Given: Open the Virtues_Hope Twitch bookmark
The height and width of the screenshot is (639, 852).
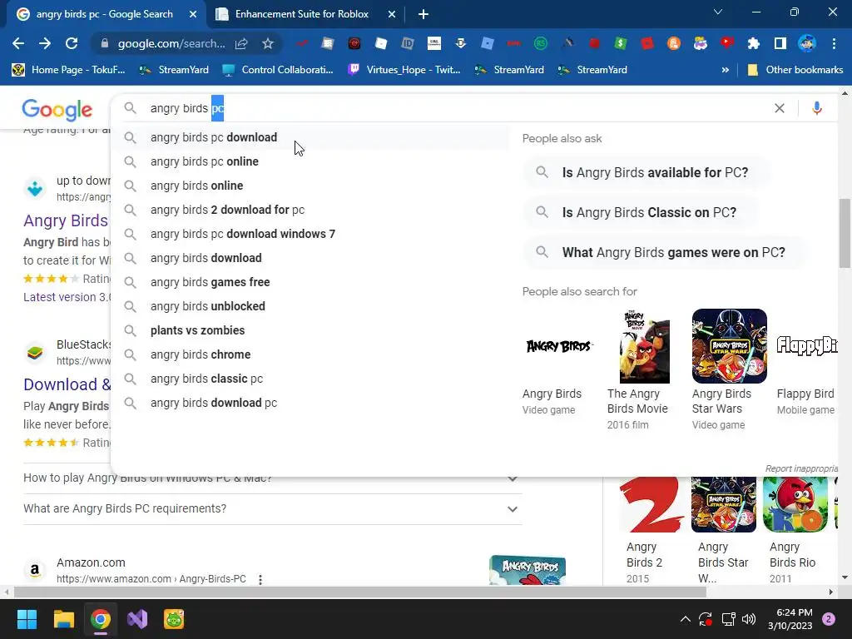Looking at the screenshot, I should tap(404, 70).
